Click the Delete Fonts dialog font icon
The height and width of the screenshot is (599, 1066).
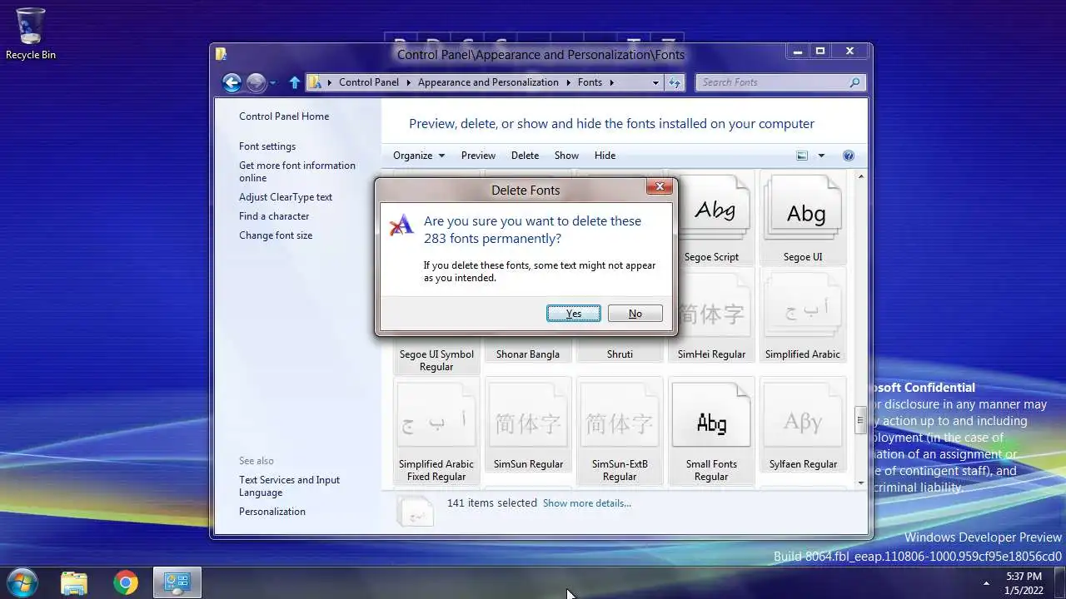(401, 225)
